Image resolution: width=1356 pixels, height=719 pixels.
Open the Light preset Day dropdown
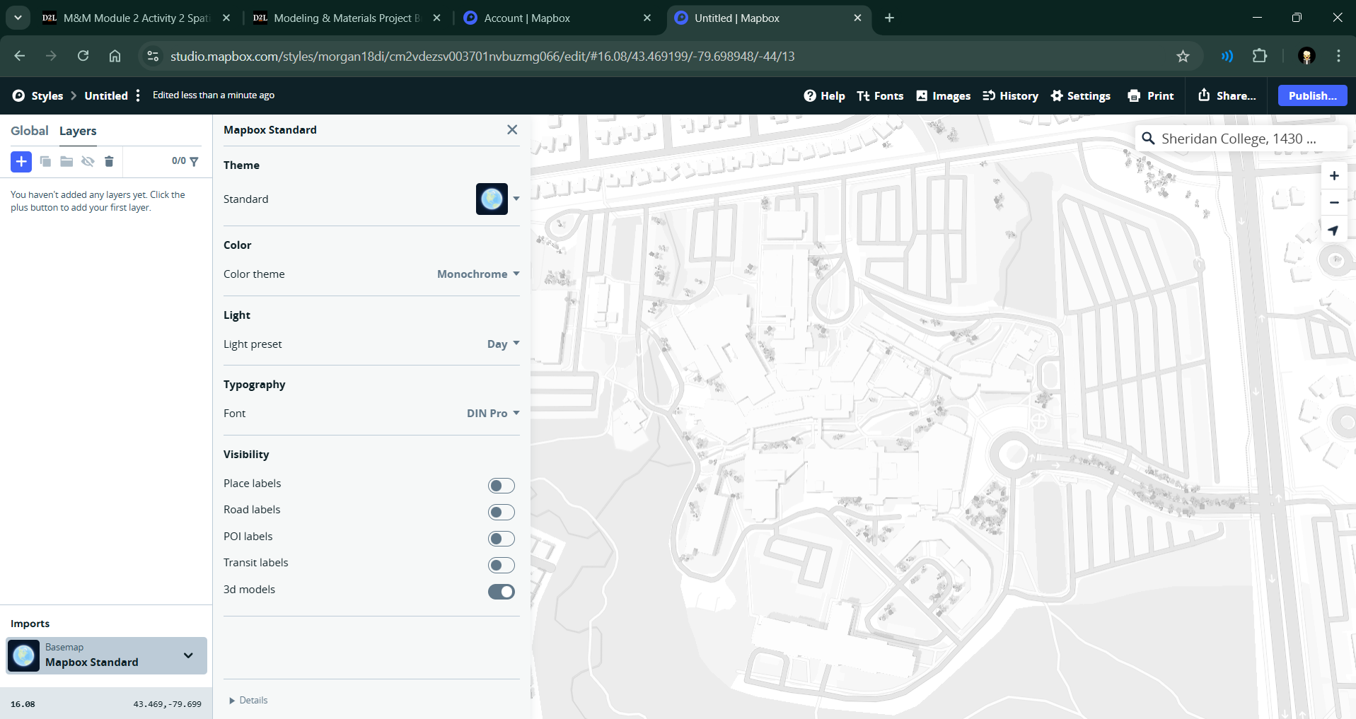pyautogui.click(x=503, y=344)
